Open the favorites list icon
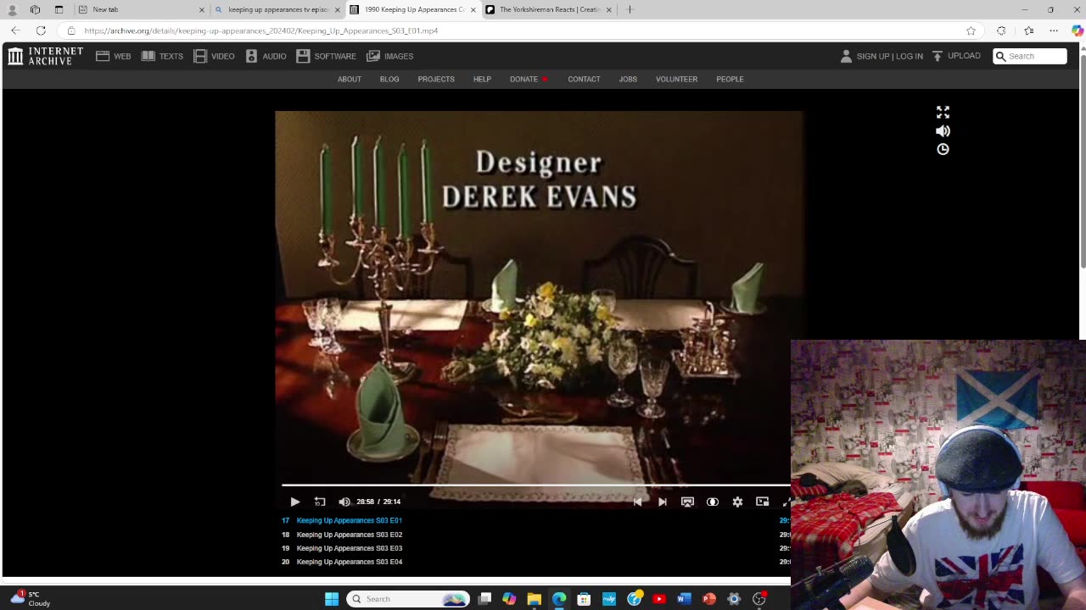The height and width of the screenshot is (610, 1086). pyautogui.click(x=1028, y=30)
